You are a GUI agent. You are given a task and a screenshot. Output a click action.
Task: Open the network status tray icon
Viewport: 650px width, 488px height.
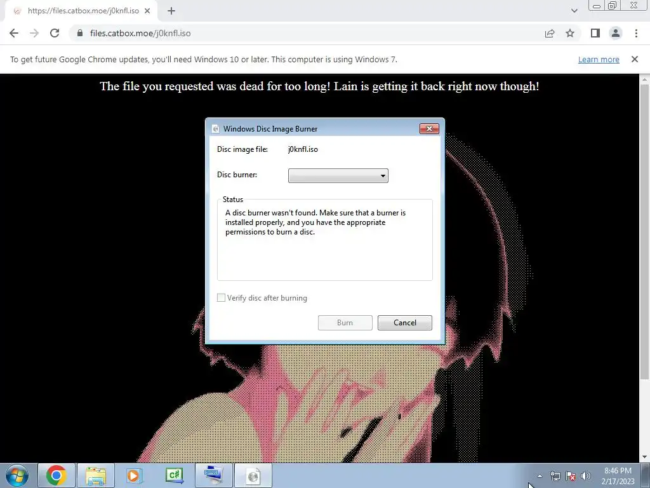tap(555, 476)
